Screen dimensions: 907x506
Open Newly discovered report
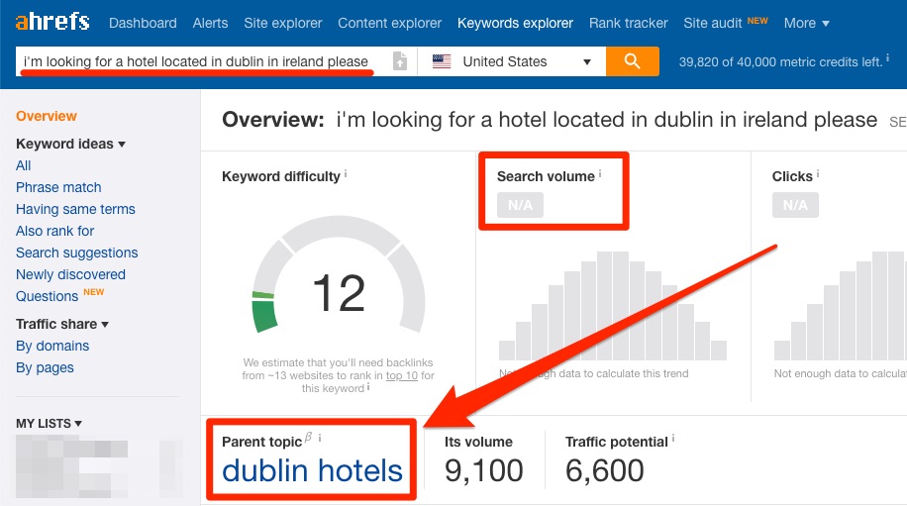point(70,274)
